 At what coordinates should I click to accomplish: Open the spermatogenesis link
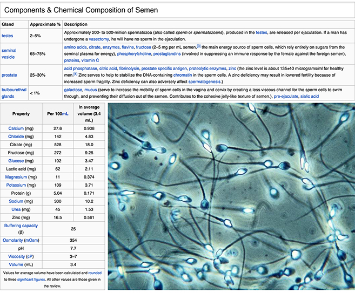pyautogui.click(x=204, y=81)
